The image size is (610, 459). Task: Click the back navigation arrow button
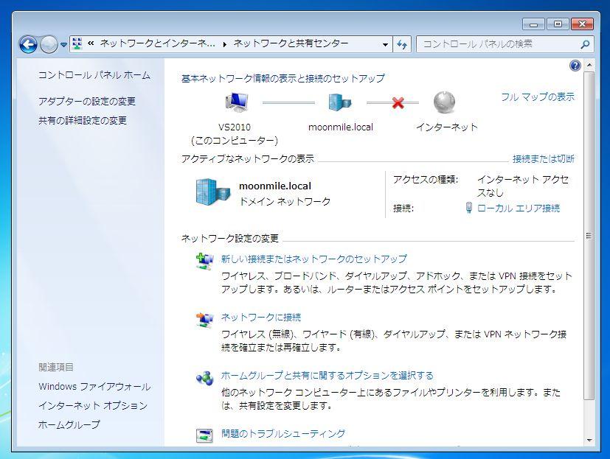pos(28,44)
